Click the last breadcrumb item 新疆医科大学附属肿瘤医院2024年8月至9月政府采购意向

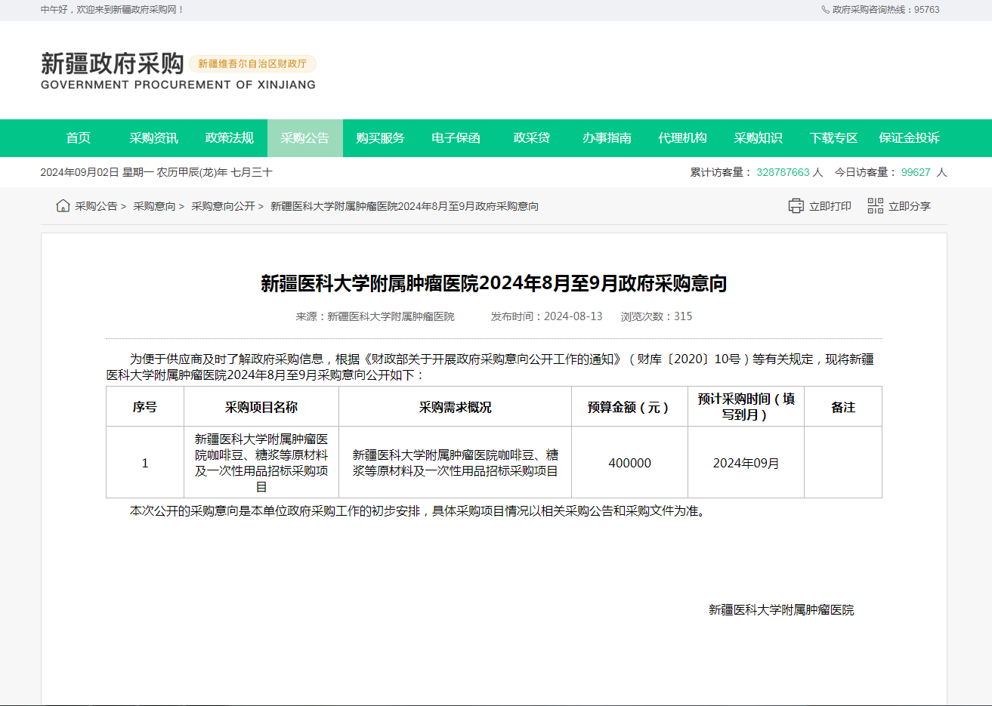404,206
